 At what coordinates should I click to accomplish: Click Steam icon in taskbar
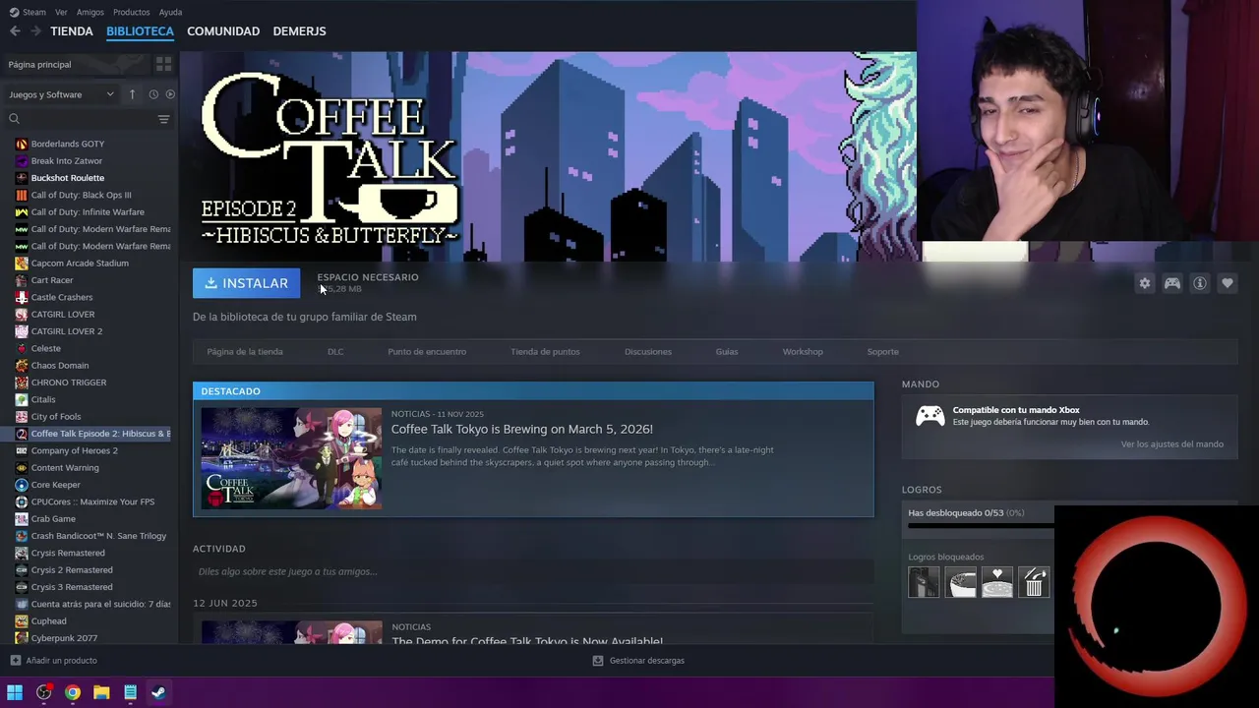[x=158, y=692]
